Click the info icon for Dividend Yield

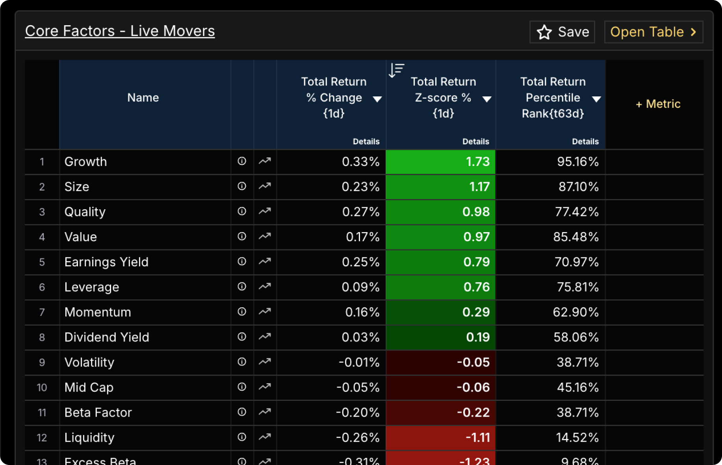242,337
